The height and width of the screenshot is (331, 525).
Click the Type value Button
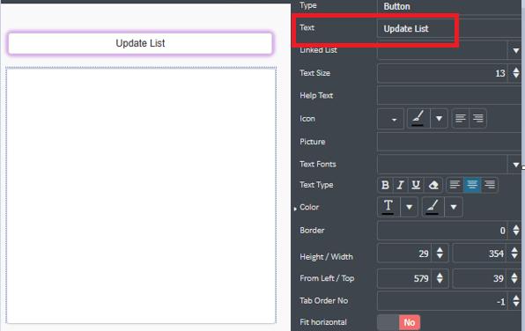tap(396, 6)
